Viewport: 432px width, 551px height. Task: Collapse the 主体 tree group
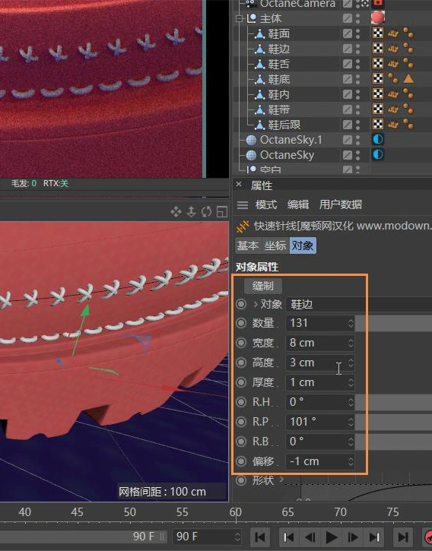(240, 19)
